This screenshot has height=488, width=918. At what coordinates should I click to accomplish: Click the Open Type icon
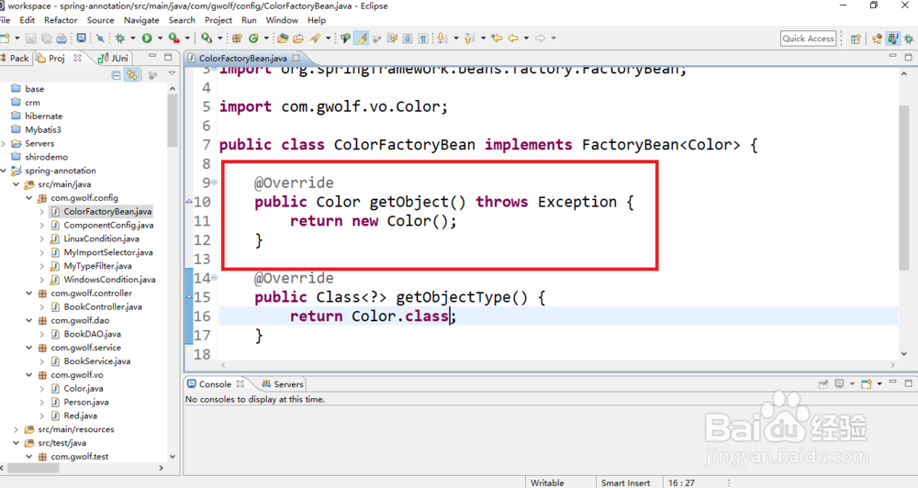click(283, 38)
